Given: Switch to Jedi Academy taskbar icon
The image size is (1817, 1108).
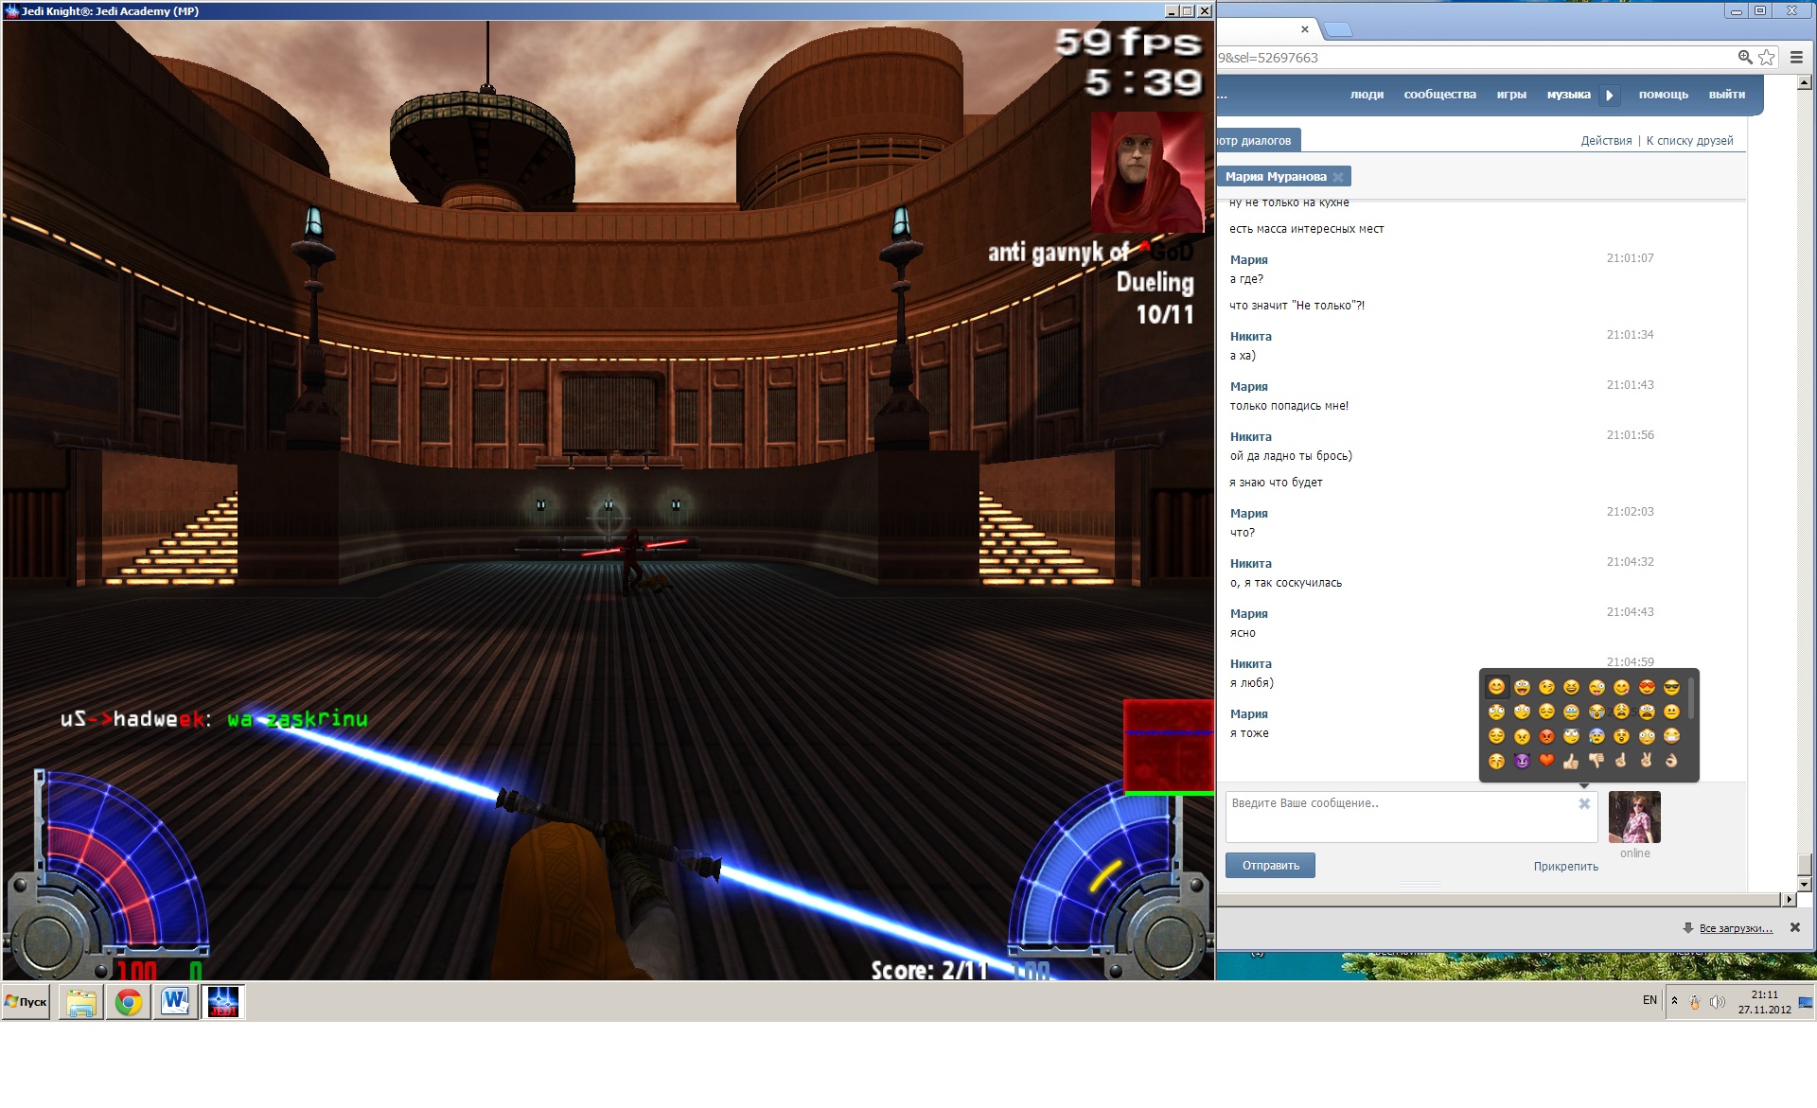Looking at the screenshot, I should coord(223,1002).
